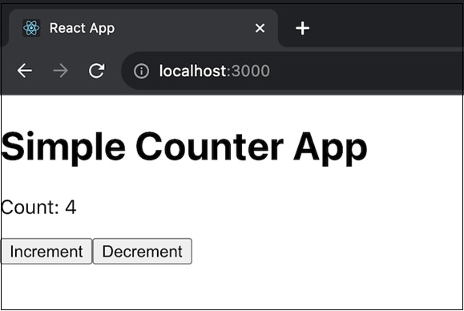This screenshot has width=464, height=311.
Task: Go back with the browser back arrow
Action: pyautogui.click(x=25, y=71)
